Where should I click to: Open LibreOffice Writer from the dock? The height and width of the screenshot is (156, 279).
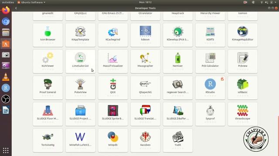point(6,110)
